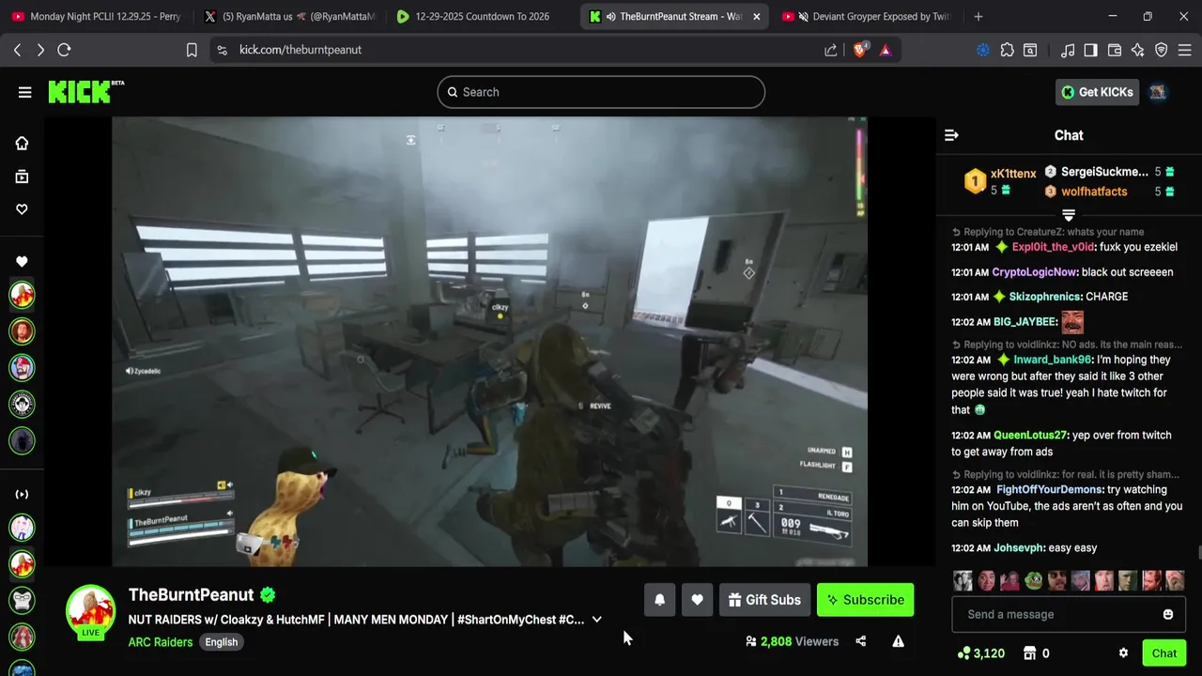Click username Johsevph in chat
Screen dimensions: 1202x676
(x=1019, y=548)
